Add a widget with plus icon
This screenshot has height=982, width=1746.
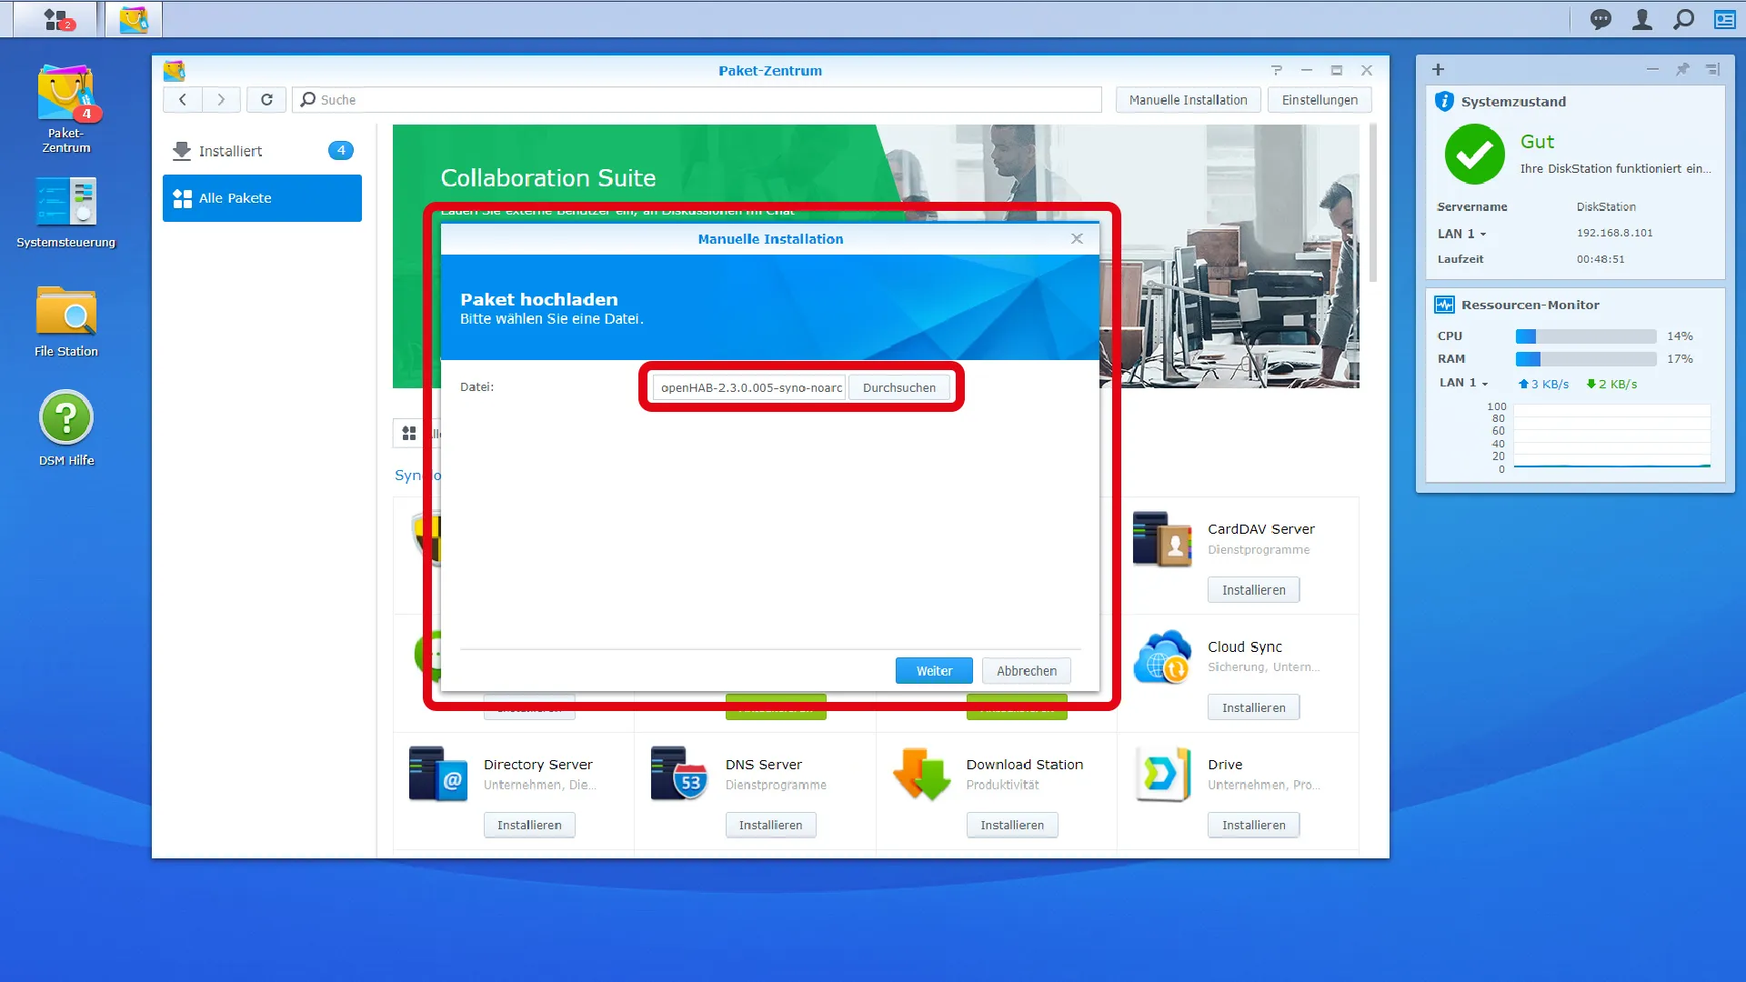1438,69
